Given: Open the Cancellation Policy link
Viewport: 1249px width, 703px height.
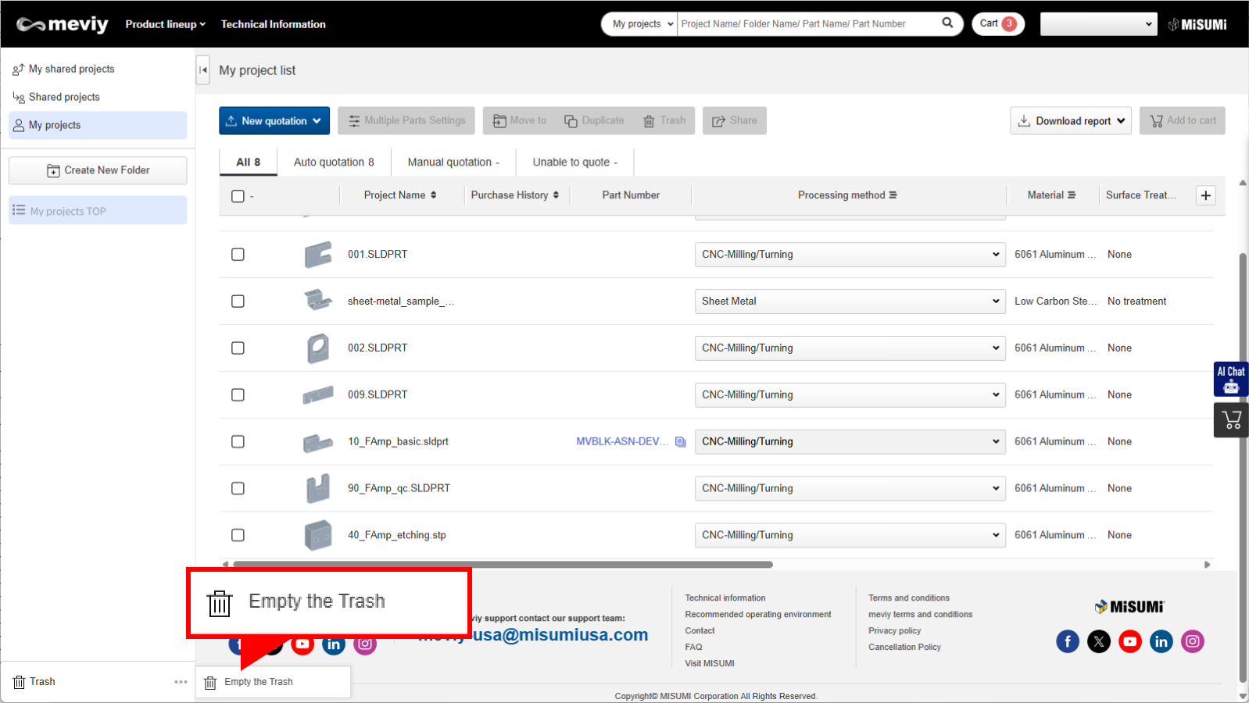Looking at the screenshot, I should [x=904, y=647].
